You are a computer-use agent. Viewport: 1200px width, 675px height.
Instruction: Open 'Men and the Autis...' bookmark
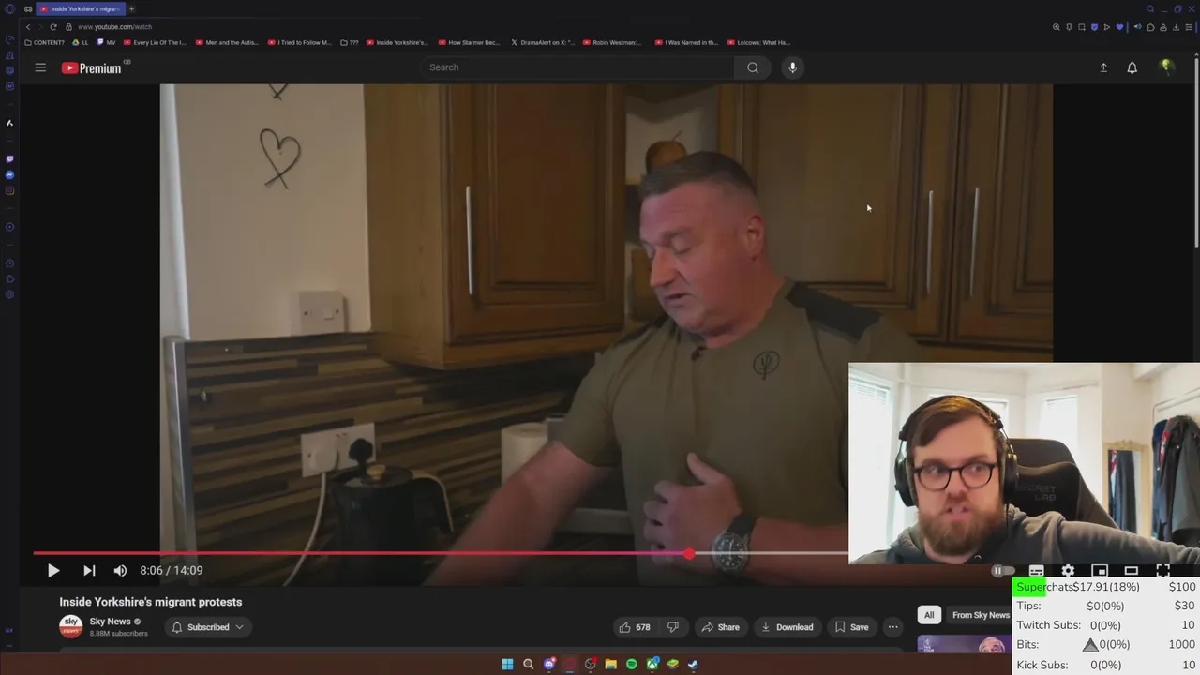coord(227,42)
